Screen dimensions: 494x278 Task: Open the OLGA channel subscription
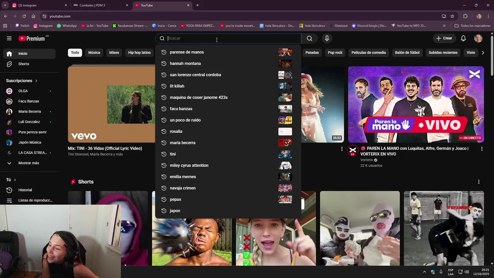click(29, 91)
